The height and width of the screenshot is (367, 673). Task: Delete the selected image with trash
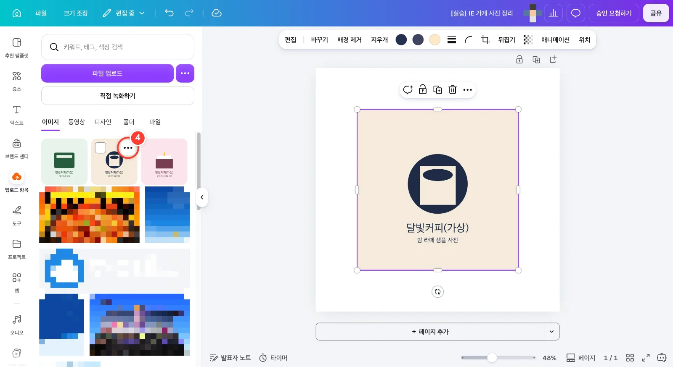tap(453, 90)
